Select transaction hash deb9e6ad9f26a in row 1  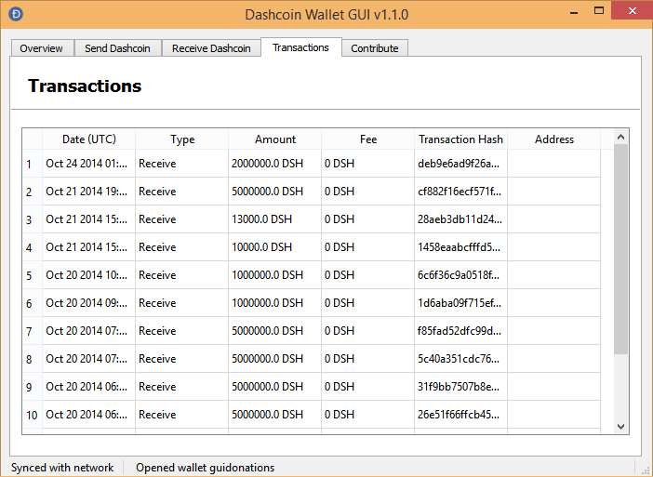click(460, 164)
